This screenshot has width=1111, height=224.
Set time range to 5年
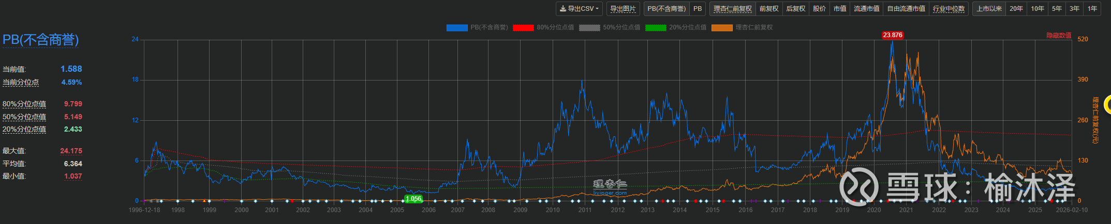(1057, 9)
